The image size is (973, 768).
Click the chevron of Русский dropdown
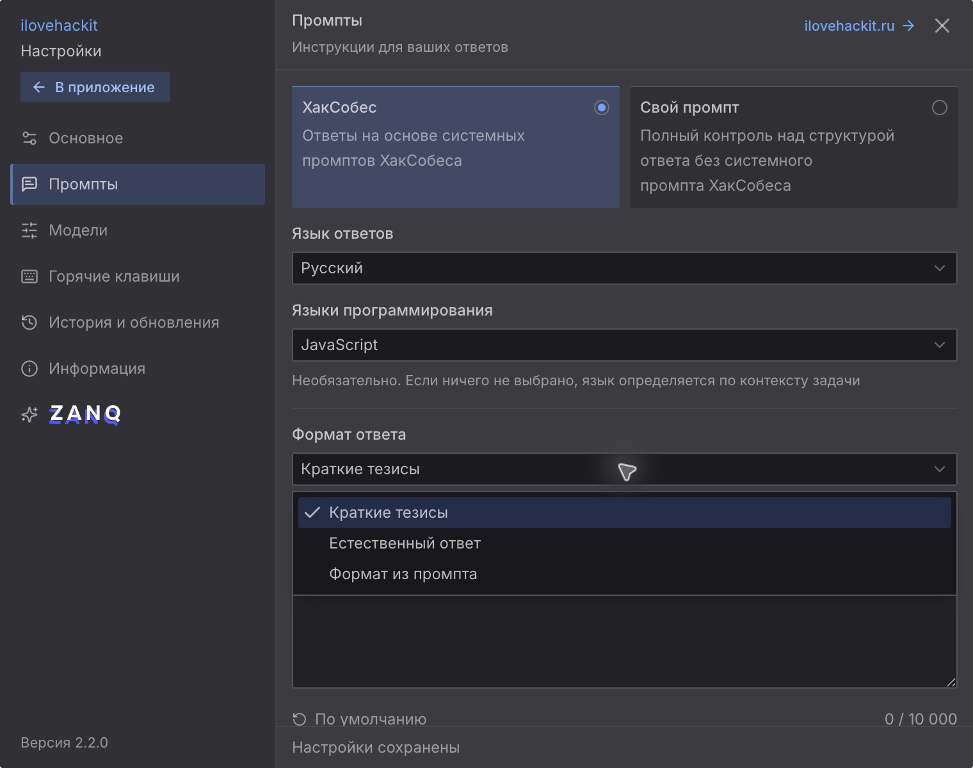939,268
